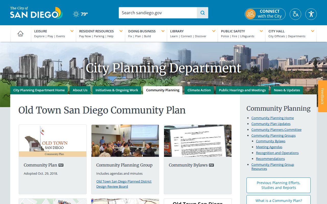Open the Community Planners Committee link
327x204 pixels.
276,130
